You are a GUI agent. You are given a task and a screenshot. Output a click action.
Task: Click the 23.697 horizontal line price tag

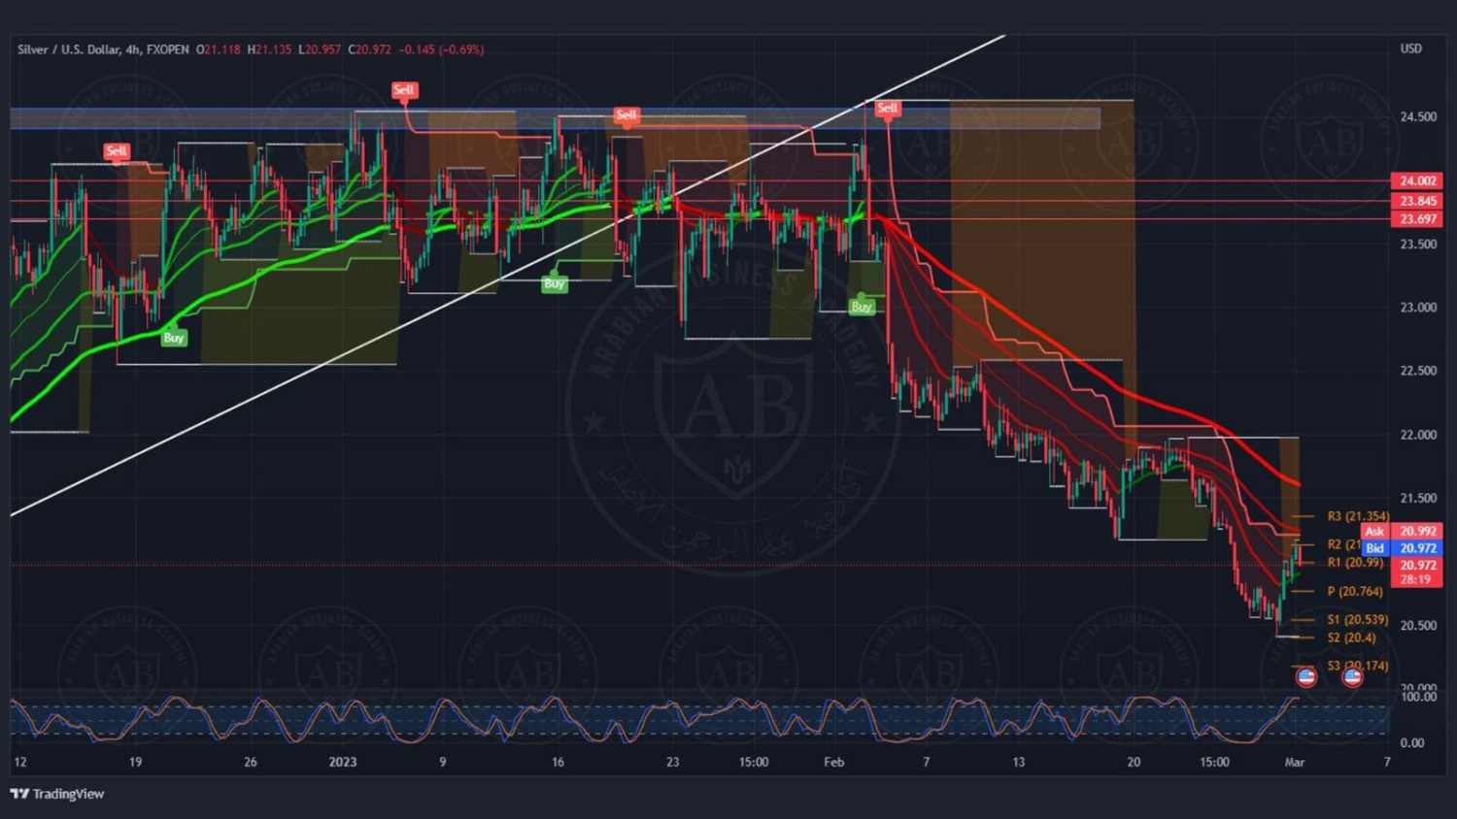pyautogui.click(x=1416, y=219)
